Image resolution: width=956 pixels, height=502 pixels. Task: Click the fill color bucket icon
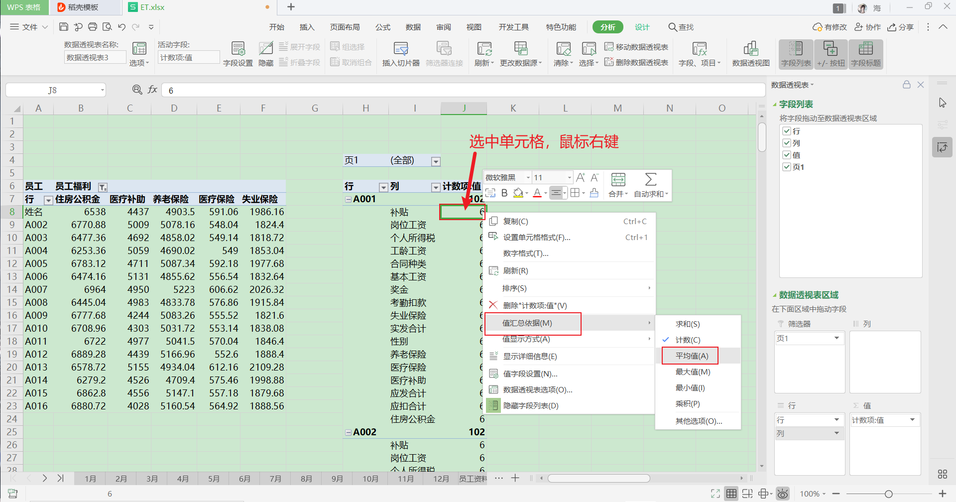pos(518,193)
